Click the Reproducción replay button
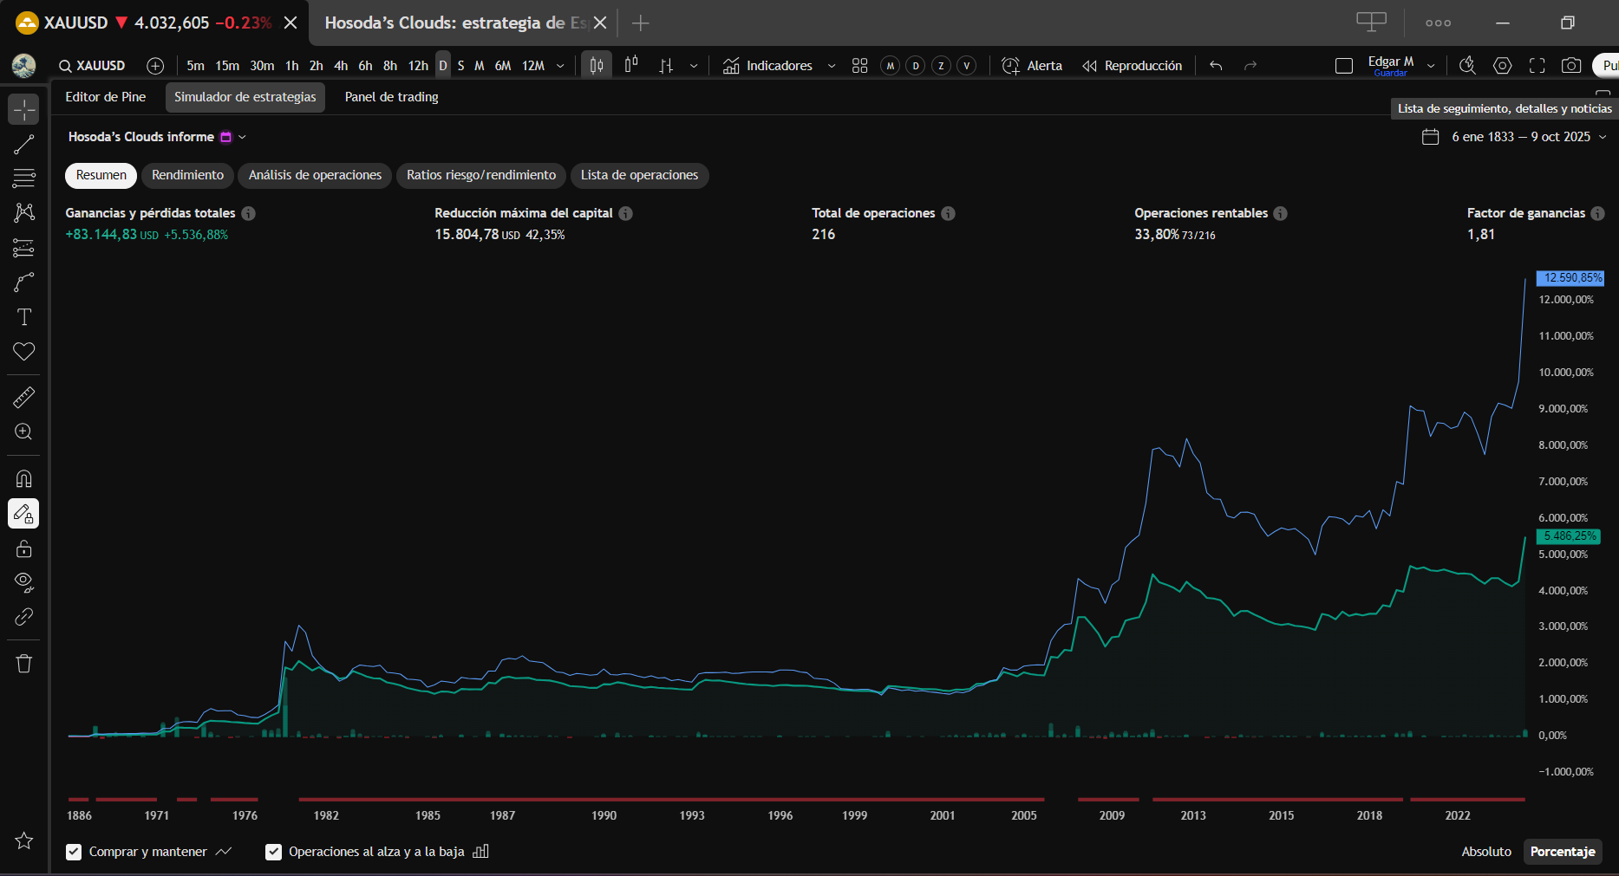This screenshot has width=1619, height=876. point(1133,66)
